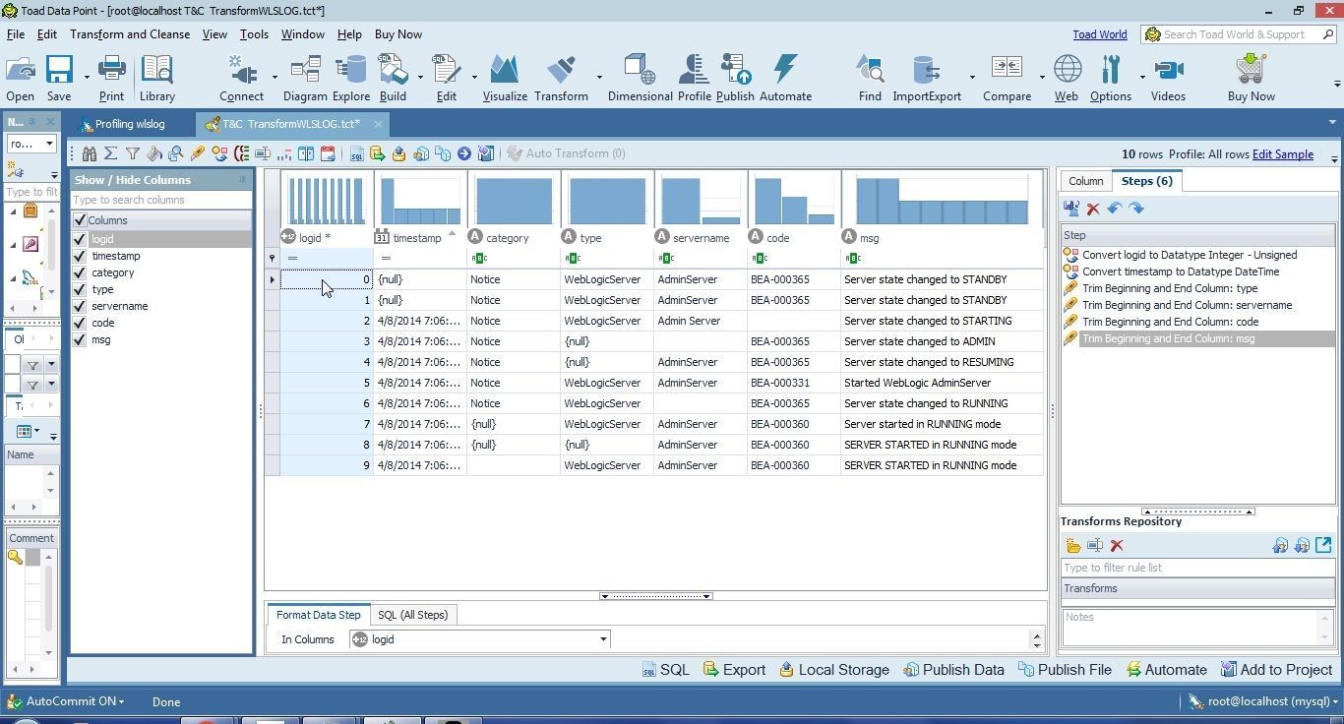Open the ImportExport tool

927,79
